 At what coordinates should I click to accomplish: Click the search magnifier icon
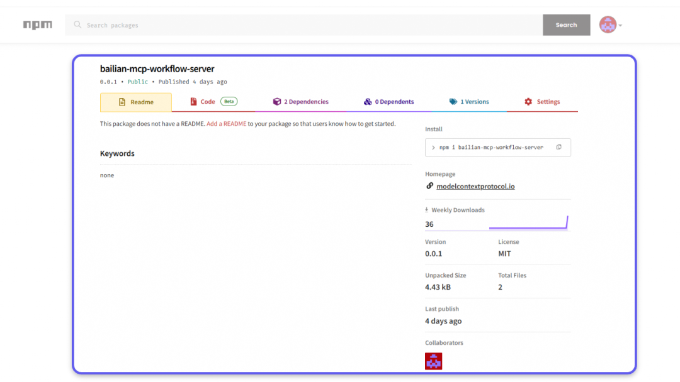tap(77, 25)
